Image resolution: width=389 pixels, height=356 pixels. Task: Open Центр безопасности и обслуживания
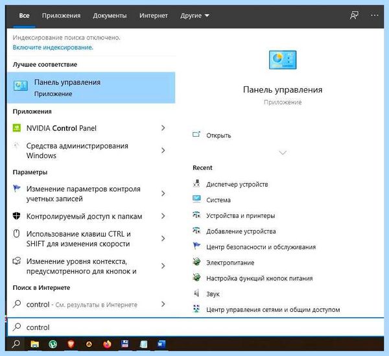pyautogui.click(x=261, y=247)
